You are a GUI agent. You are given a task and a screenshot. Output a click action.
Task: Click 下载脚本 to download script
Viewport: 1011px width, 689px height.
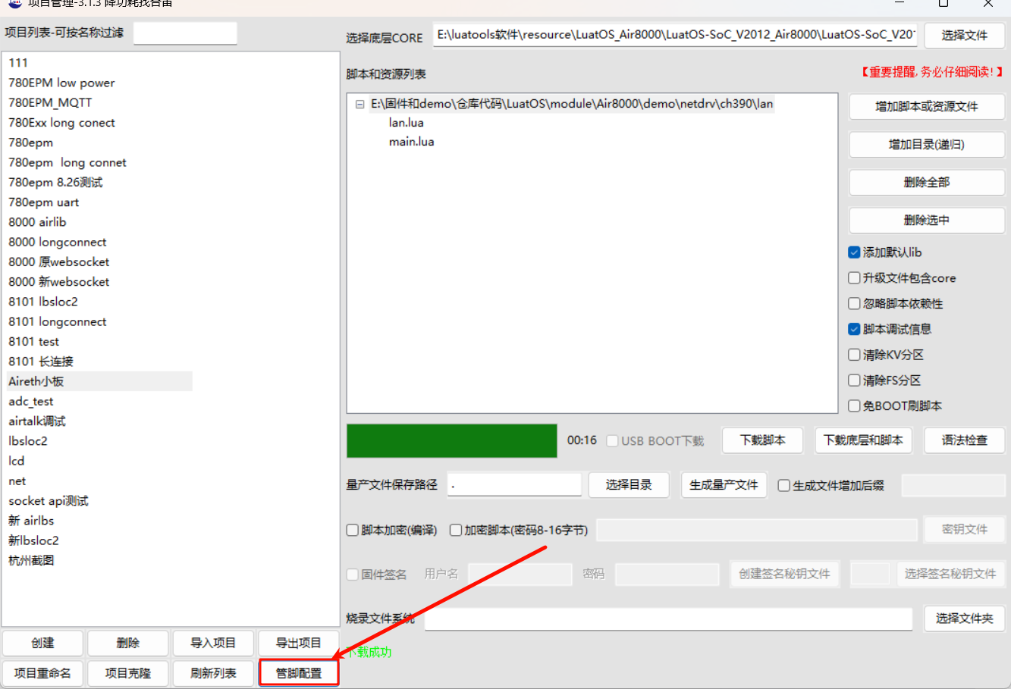point(763,440)
